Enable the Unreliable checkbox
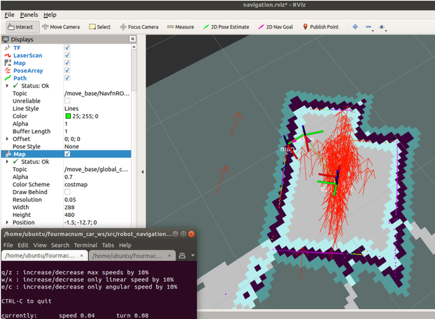Viewport: 435px width, 319px height. click(x=67, y=101)
